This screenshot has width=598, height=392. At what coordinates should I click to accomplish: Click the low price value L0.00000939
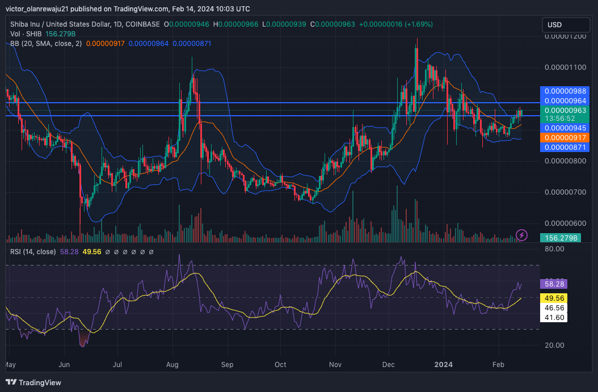point(284,24)
